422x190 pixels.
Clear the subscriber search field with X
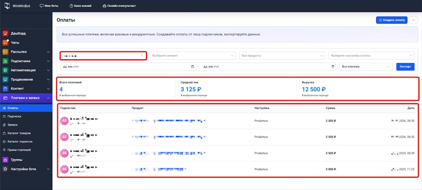click(142, 56)
